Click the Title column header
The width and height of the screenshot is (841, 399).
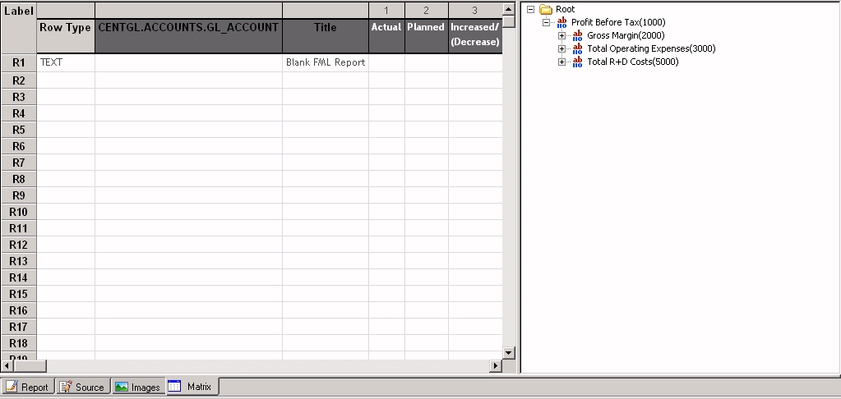pyautogui.click(x=325, y=36)
